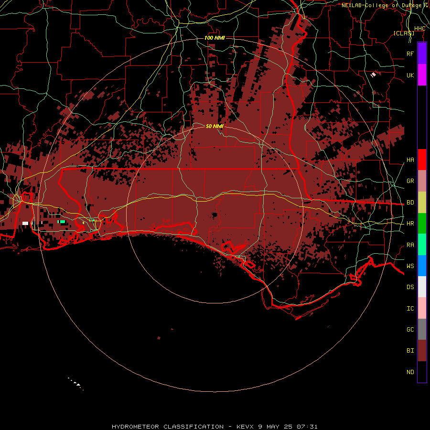The height and width of the screenshot is (430, 430).
Task: Select the IC light-pink legend swatch
Action: [422, 308]
